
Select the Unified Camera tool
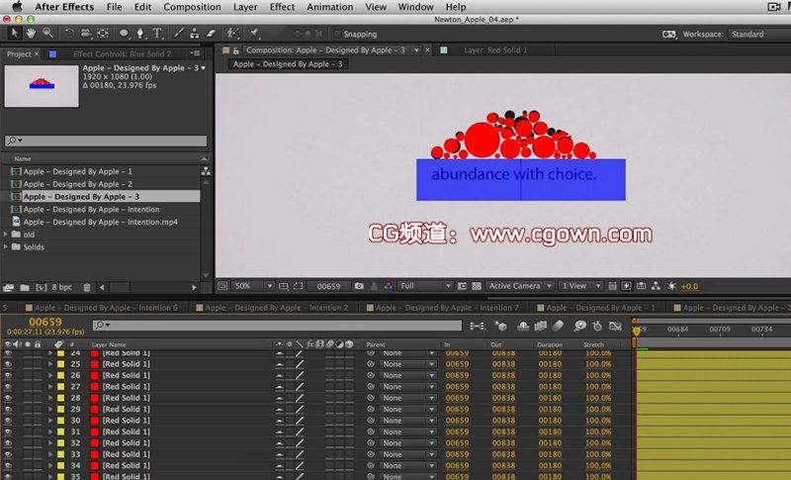86,34
